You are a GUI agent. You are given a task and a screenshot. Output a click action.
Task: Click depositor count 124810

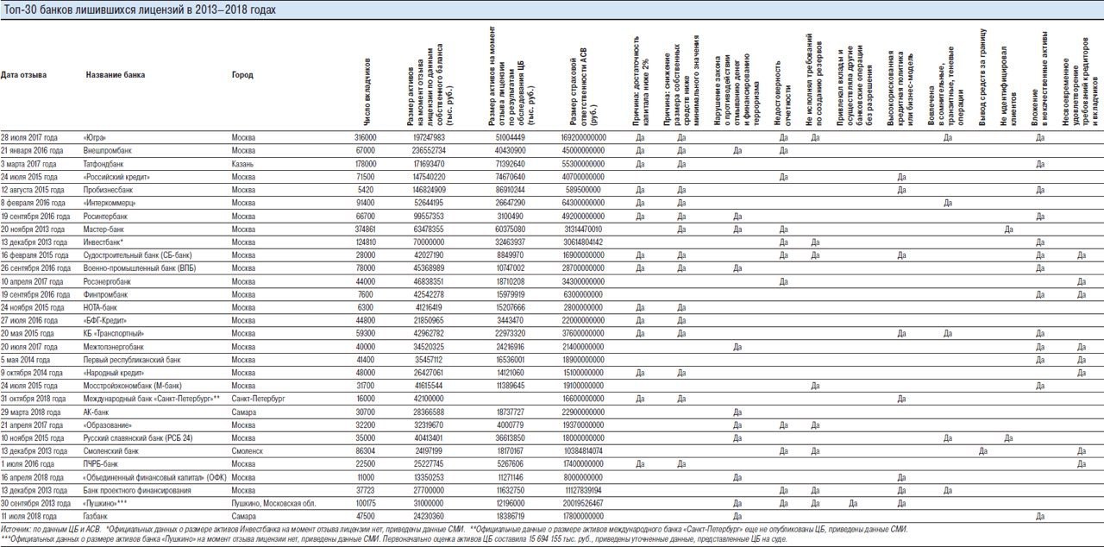pos(365,242)
